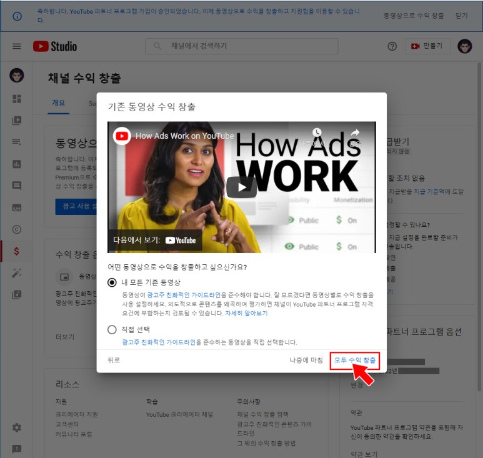The height and width of the screenshot is (458, 483).
Task: Dismiss the banner with '닫기'
Action: click(461, 16)
